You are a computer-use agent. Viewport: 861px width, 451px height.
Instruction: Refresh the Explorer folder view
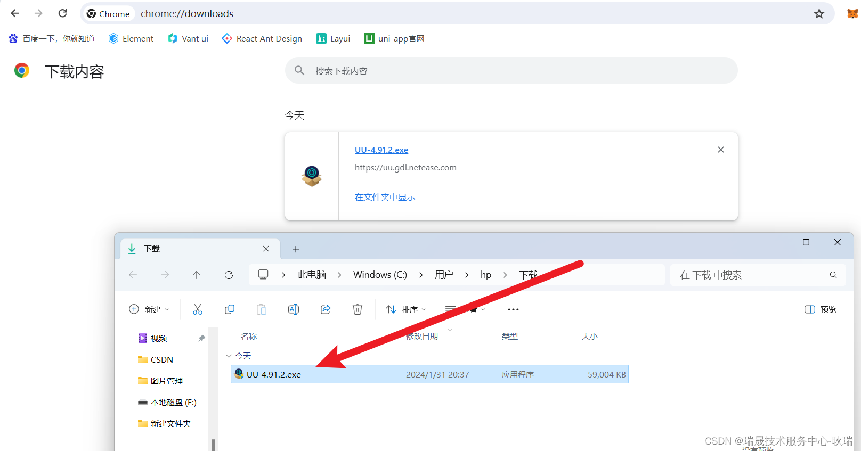pos(229,275)
